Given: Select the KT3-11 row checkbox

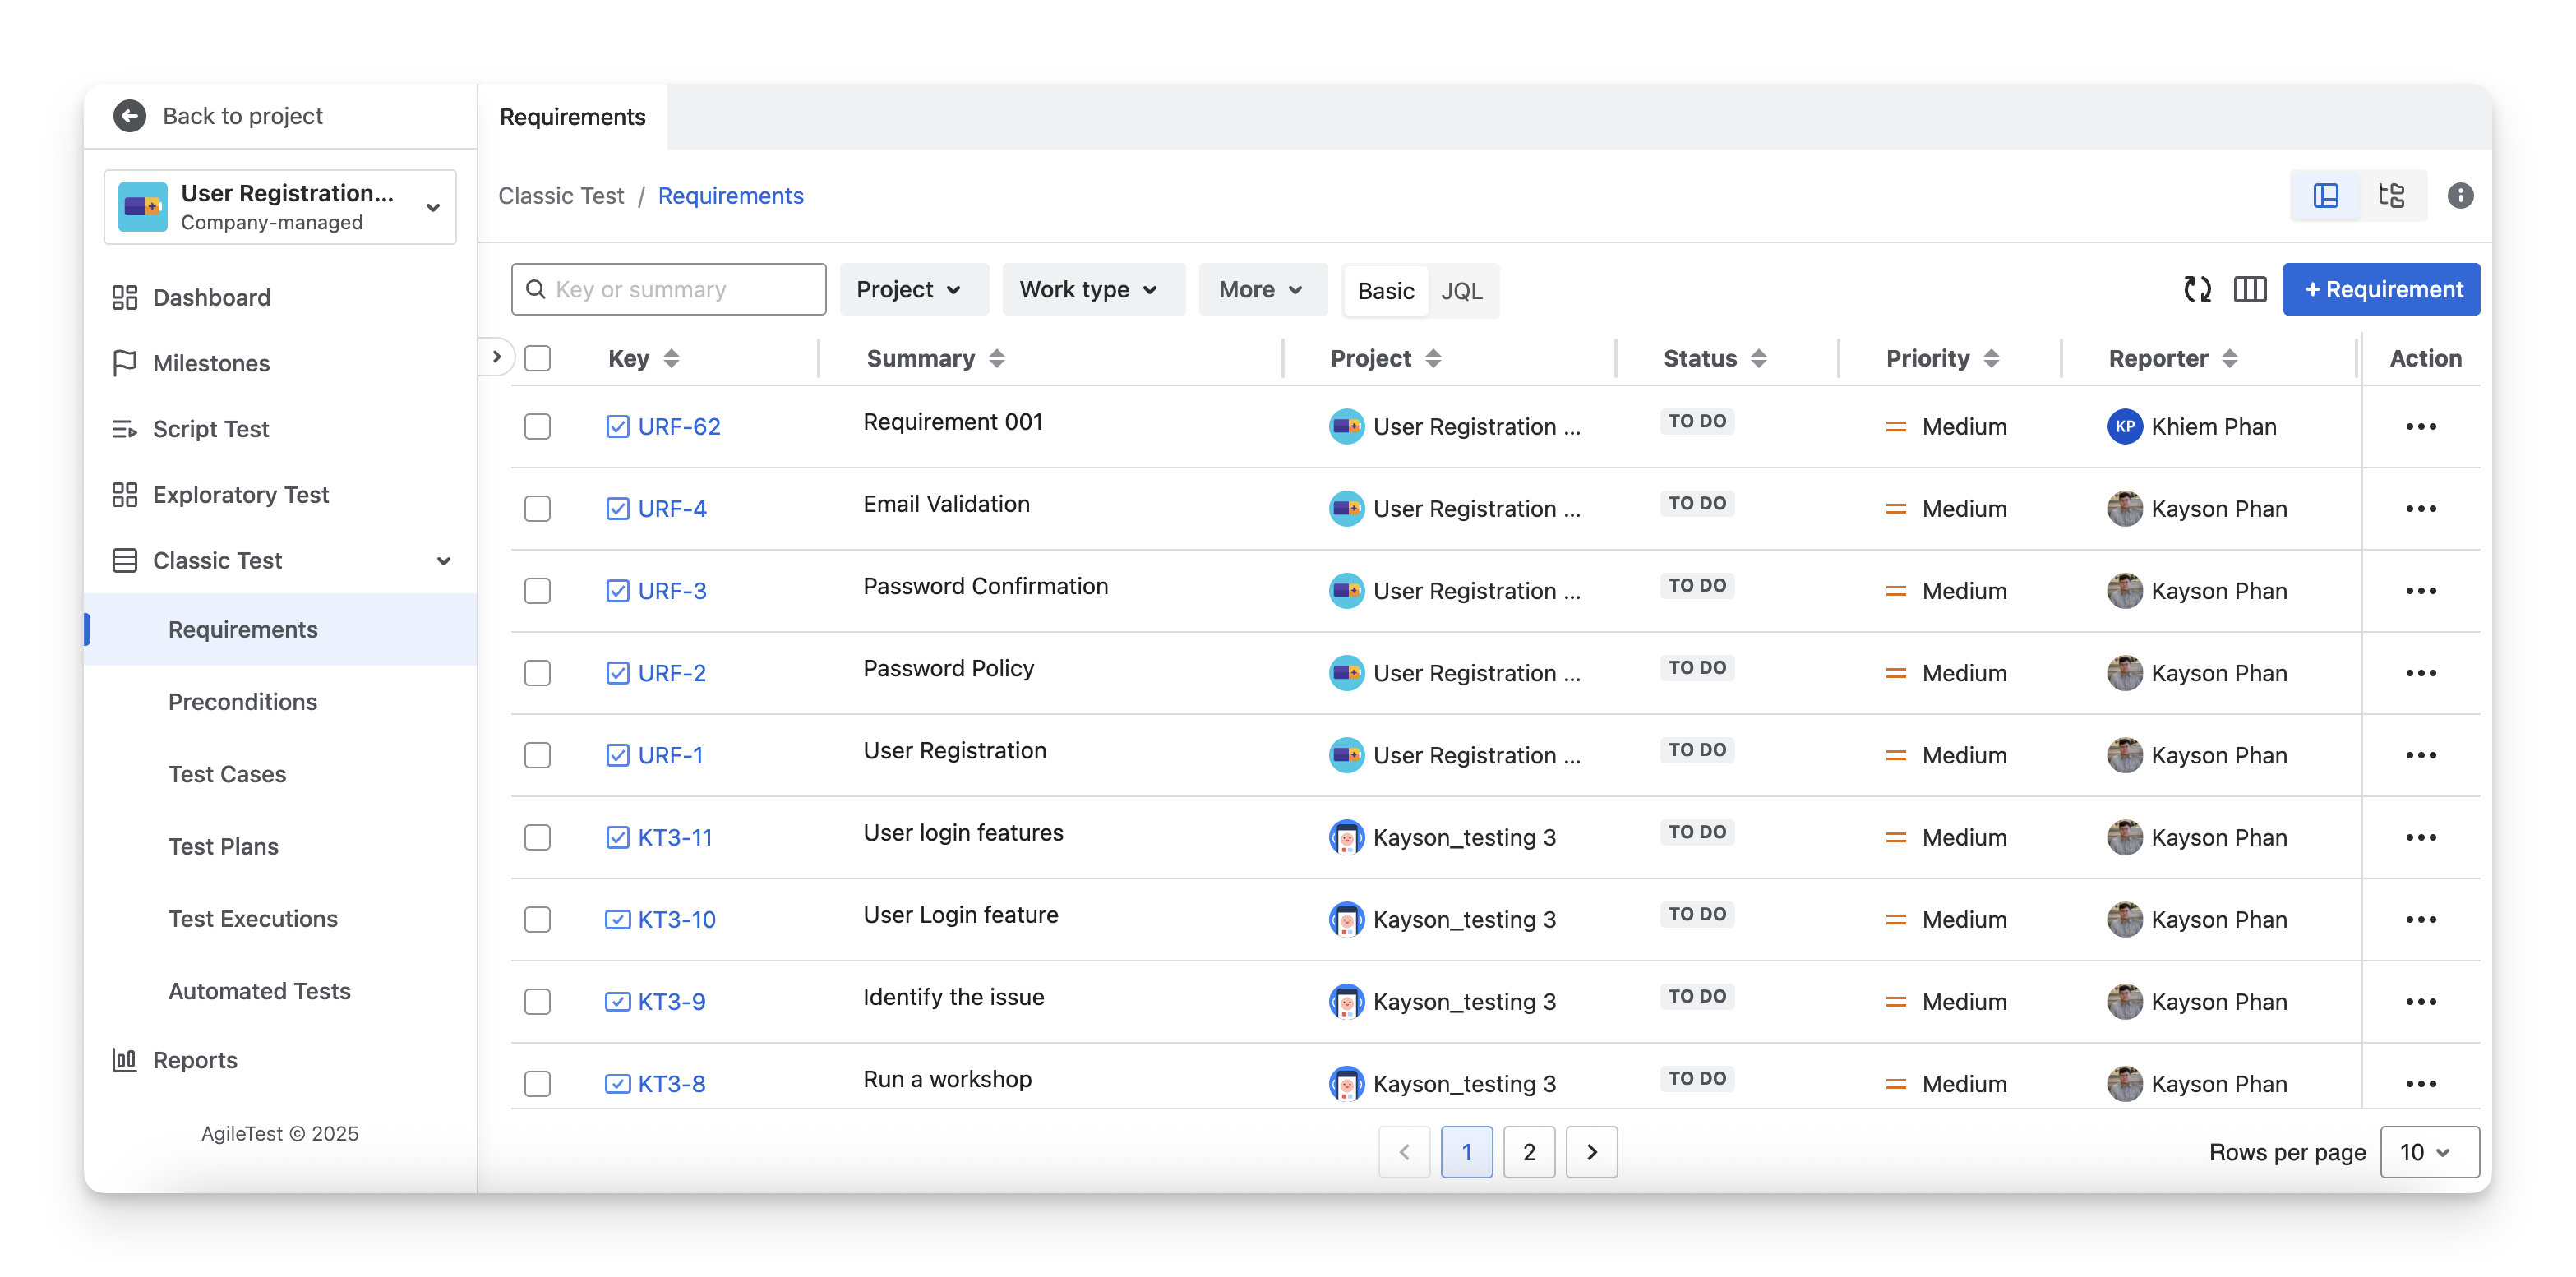Looking at the screenshot, I should click(x=537, y=838).
